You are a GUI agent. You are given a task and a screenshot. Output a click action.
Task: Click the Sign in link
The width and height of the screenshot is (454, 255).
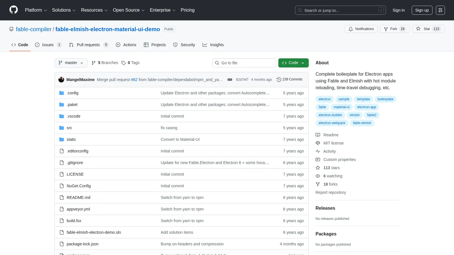pyautogui.click(x=399, y=10)
